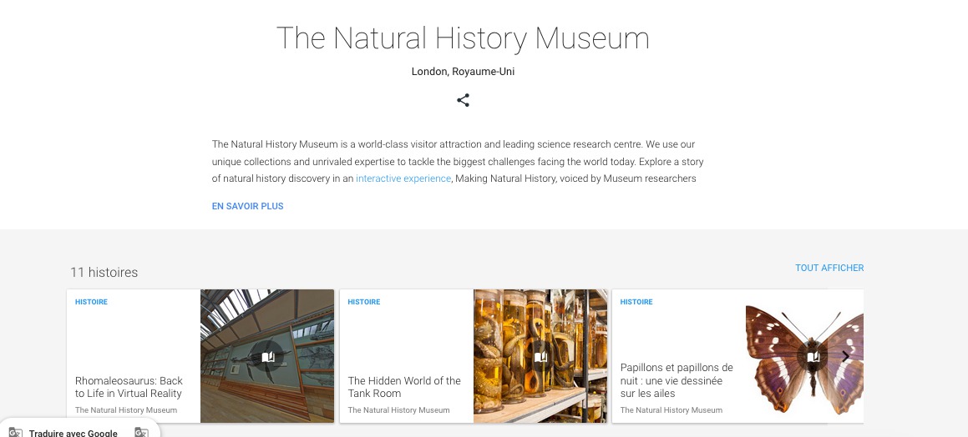
Task: Click the next arrow on the stories carousel
Action: 845,356
